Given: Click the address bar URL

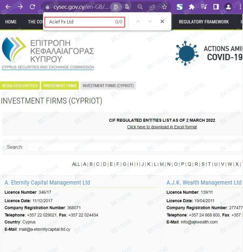Looking at the screenshot, I should click(81, 7).
